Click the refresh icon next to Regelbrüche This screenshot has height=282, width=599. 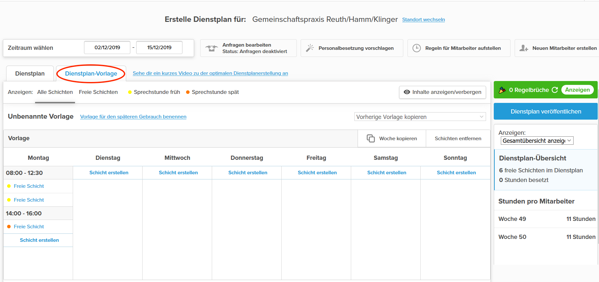click(x=555, y=90)
